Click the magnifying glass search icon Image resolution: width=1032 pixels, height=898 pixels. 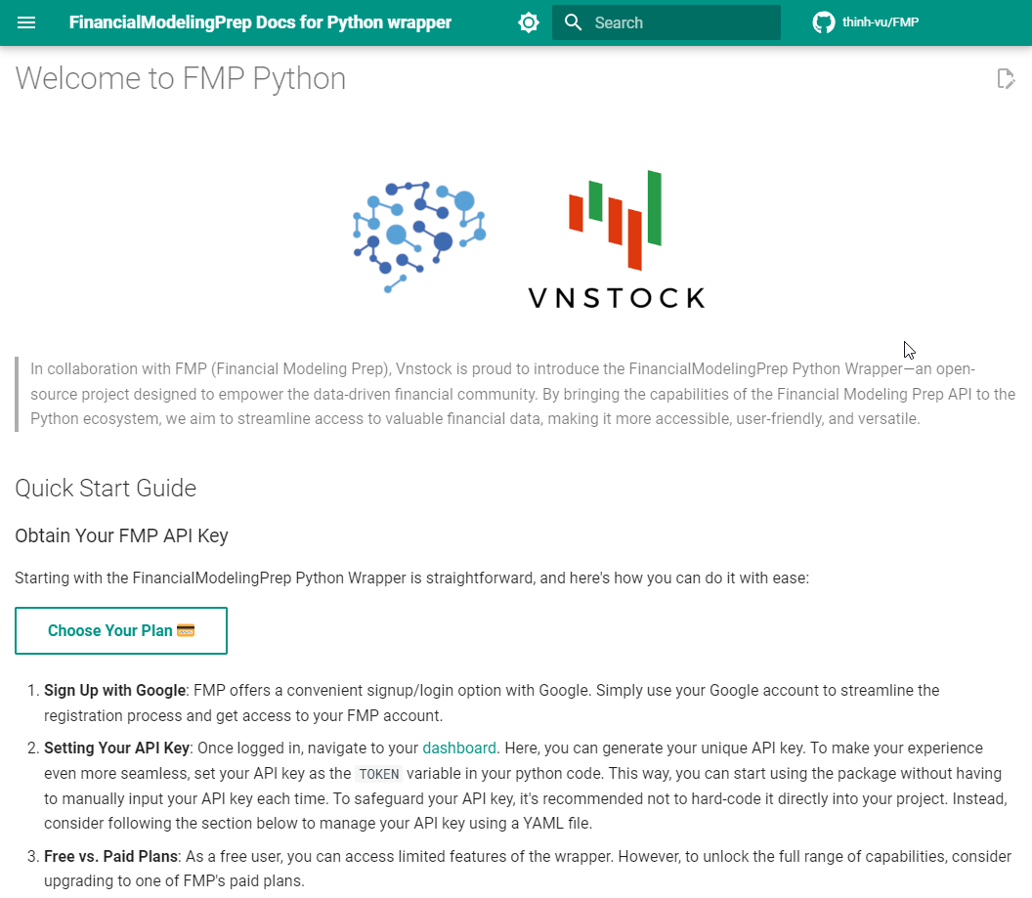(x=574, y=22)
